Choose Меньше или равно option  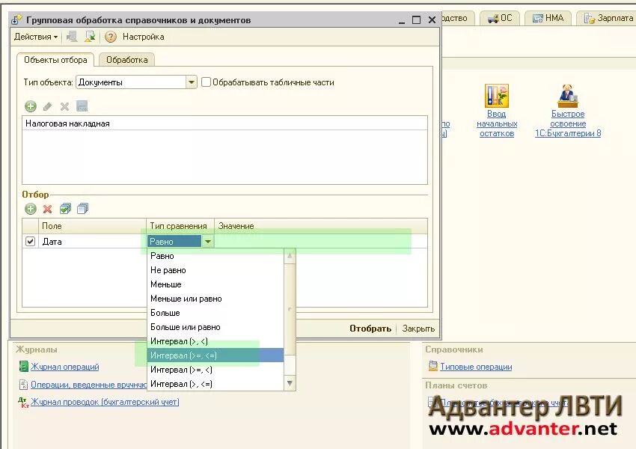point(215,299)
